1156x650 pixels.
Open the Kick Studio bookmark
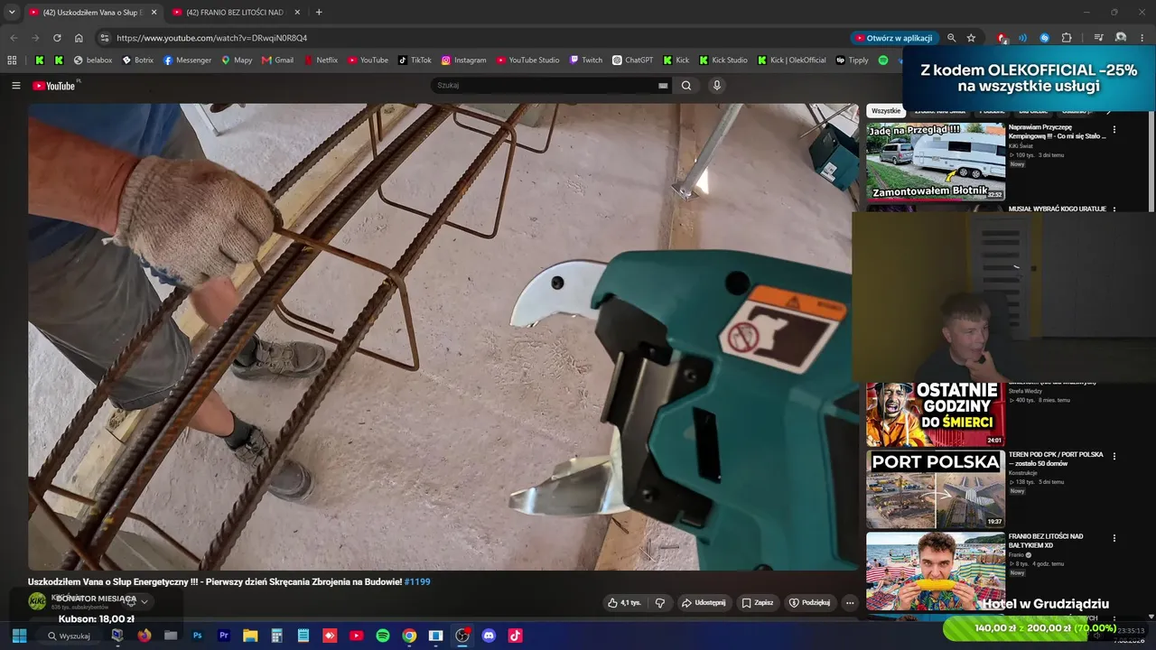[723, 60]
